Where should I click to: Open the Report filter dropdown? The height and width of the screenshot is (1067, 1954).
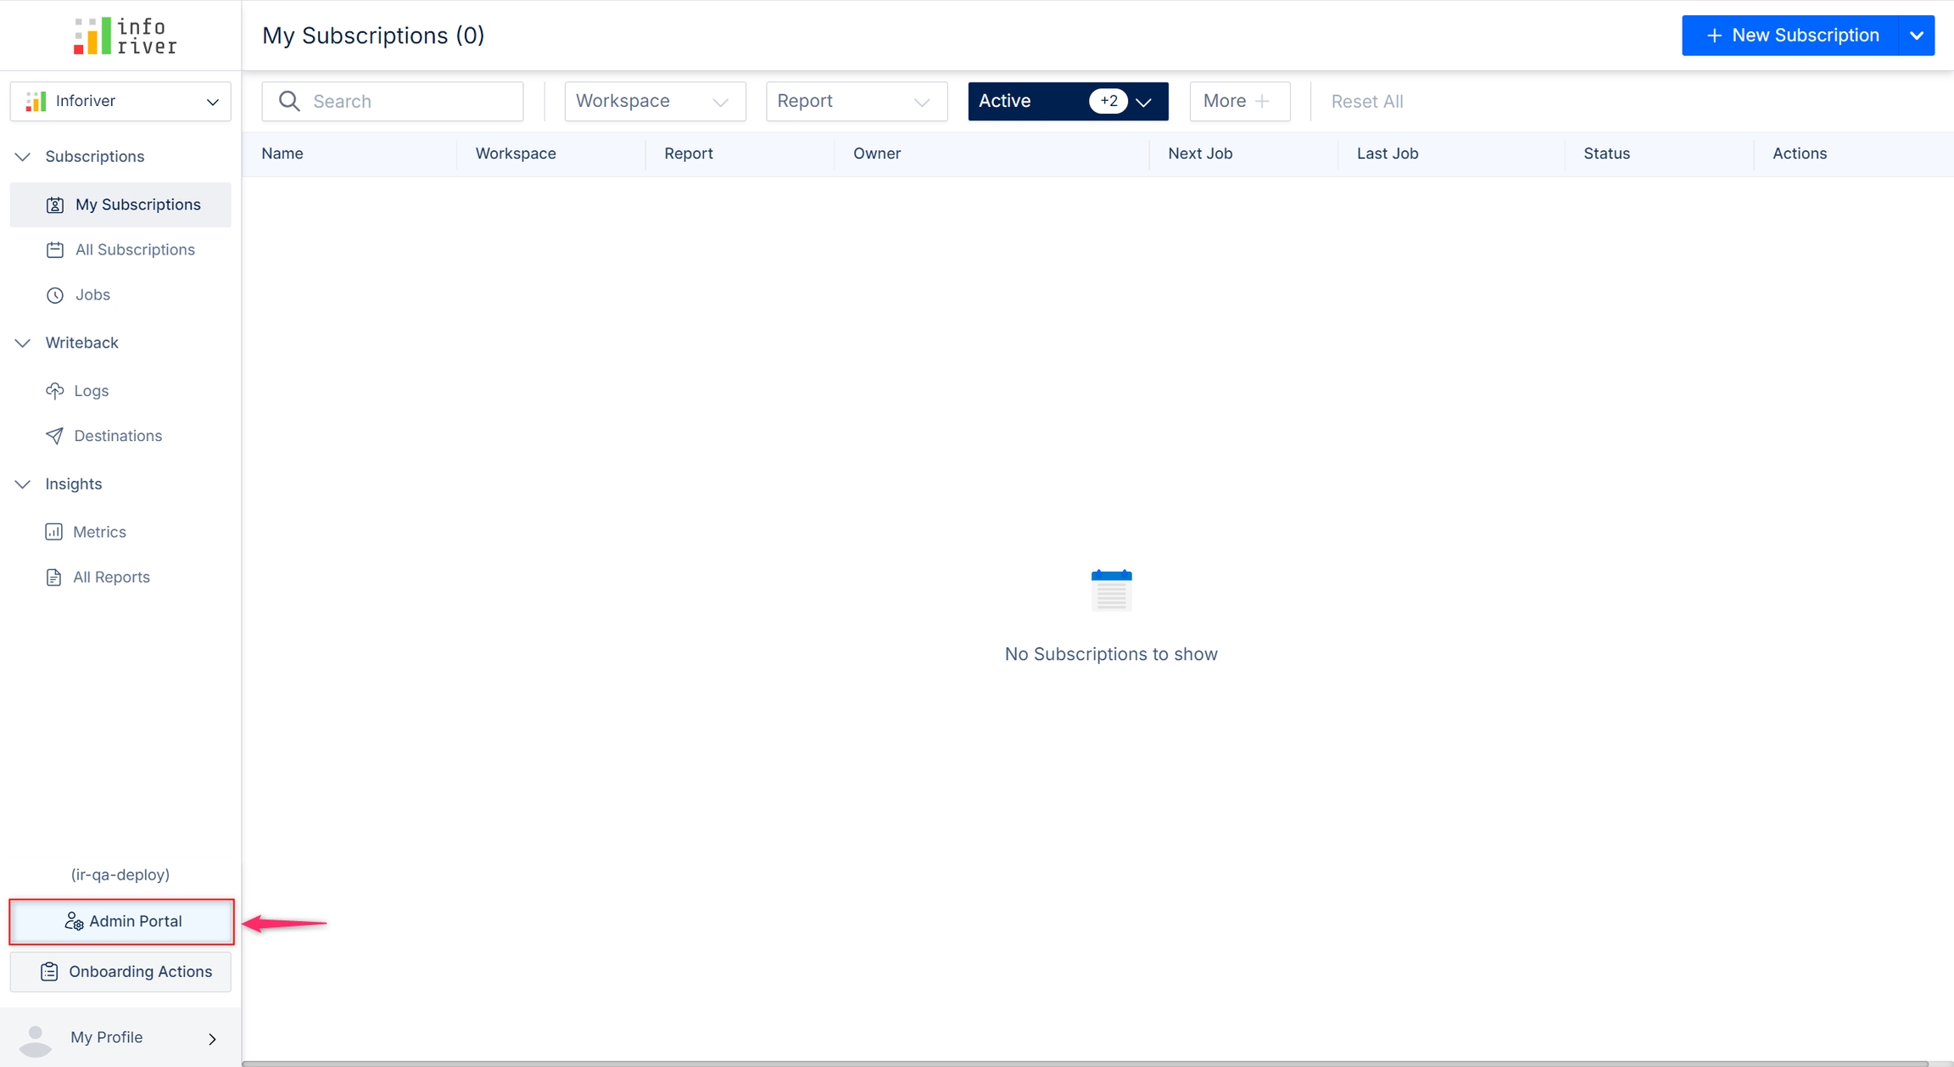[856, 101]
